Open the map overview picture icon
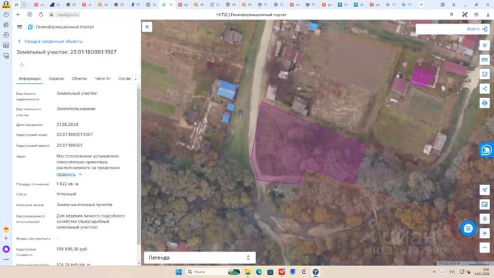Image resolution: width=494 pixels, height=278 pixels. (485, 204)
